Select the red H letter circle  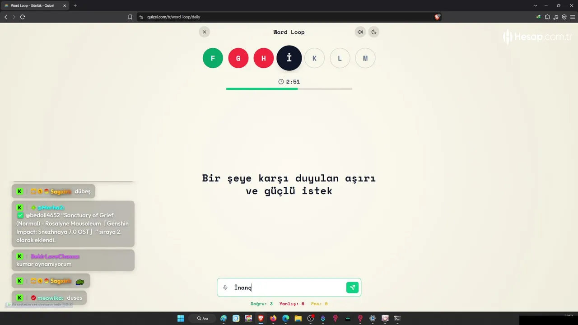click(x=264, y=58)
